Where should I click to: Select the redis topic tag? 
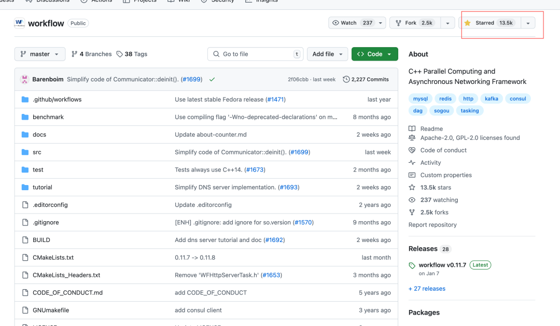[x=445, y=98]
